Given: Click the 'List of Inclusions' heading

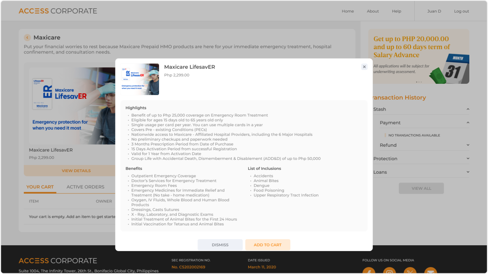Looking at the screenshot, I should click(264, 169).
